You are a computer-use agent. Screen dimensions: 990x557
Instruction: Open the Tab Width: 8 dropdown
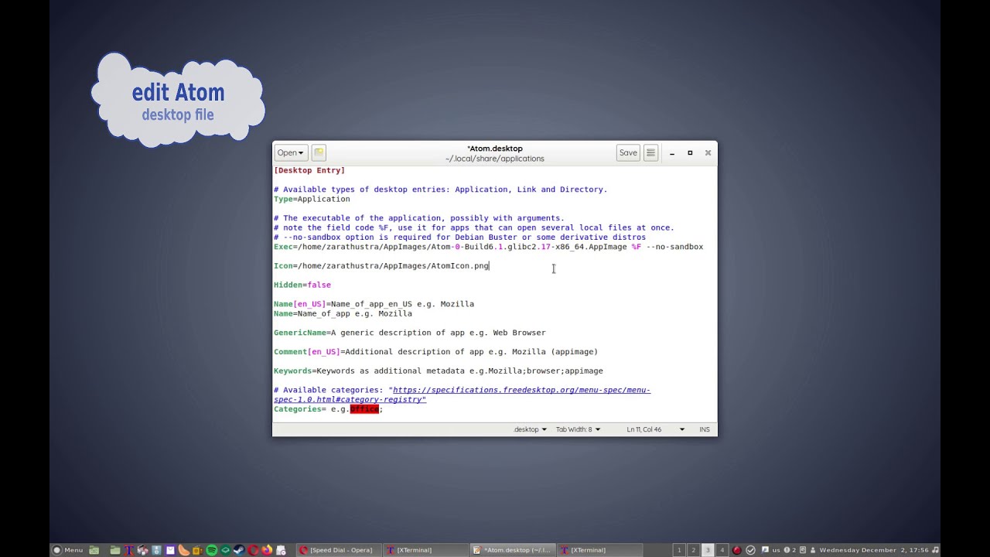tap(578, 429)
